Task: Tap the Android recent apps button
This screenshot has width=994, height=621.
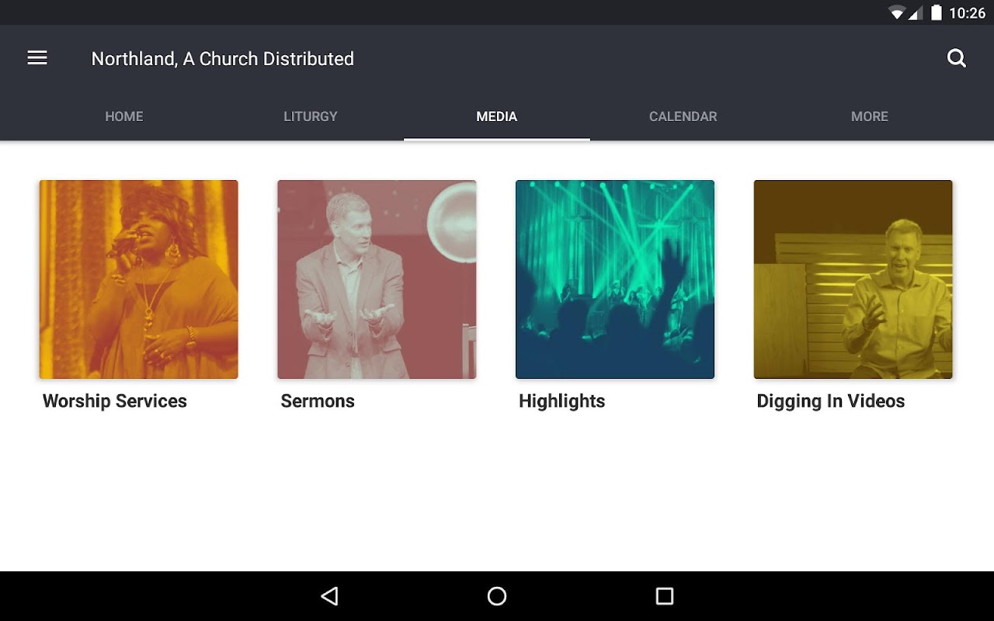Action: point(665,596)
